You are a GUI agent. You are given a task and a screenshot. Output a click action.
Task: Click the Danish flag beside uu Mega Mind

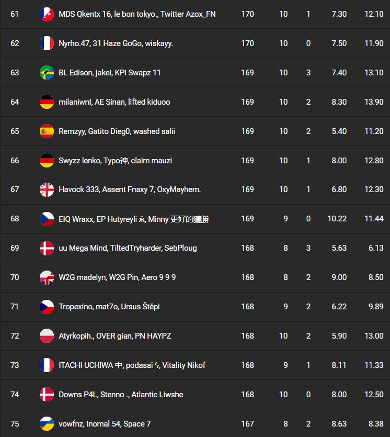47,248
